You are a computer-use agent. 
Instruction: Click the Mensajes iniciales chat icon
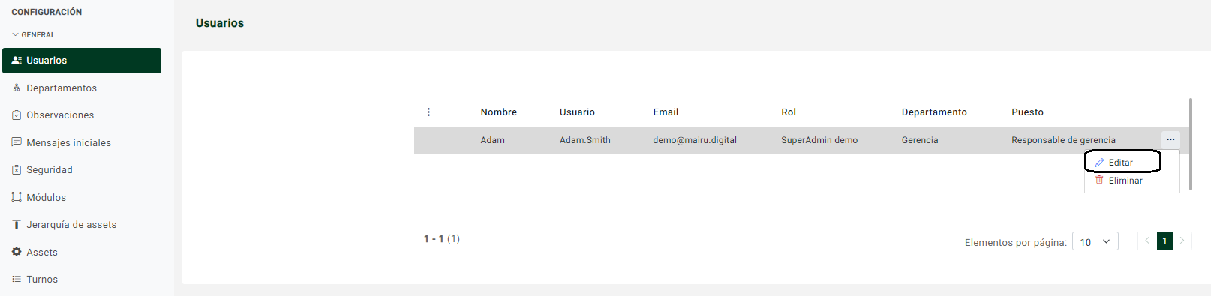(x=17, y=142)
